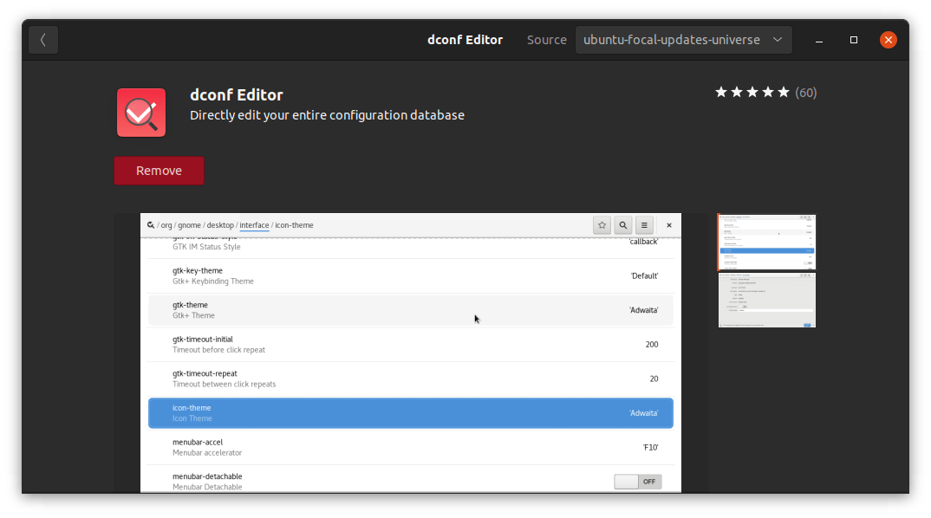Select the second screenshot thumbnail
Viewport: 931px width, 518px height.
767,301
